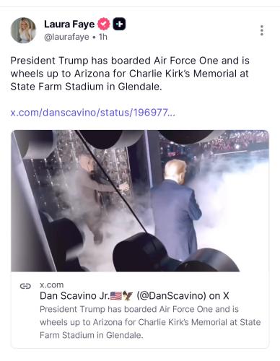Click the (@DanScavino) on X text
The height and width of the screenshot is (361, 280).
183,296
